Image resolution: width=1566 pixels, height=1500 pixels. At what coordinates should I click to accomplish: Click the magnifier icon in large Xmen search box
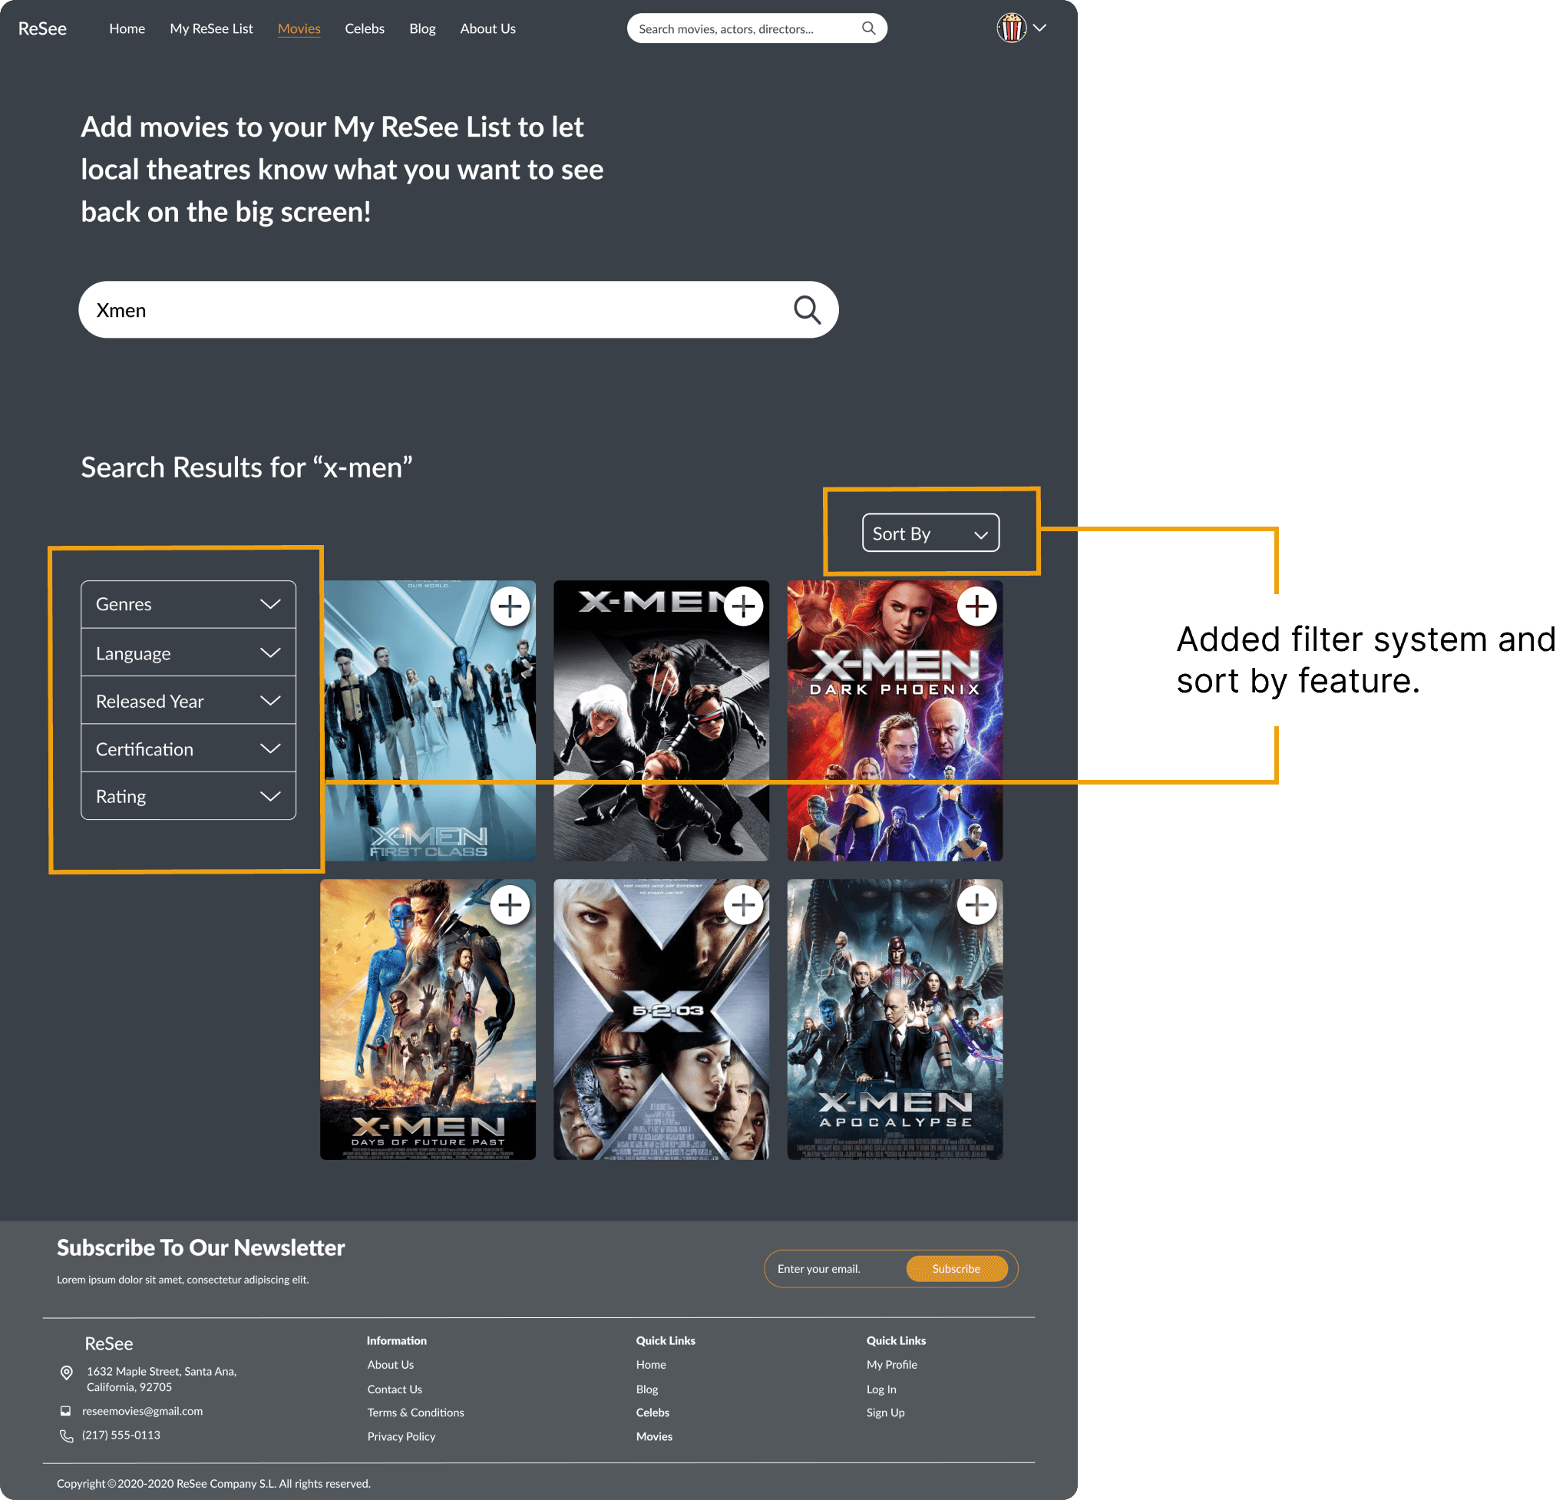[x=807, y=310]
